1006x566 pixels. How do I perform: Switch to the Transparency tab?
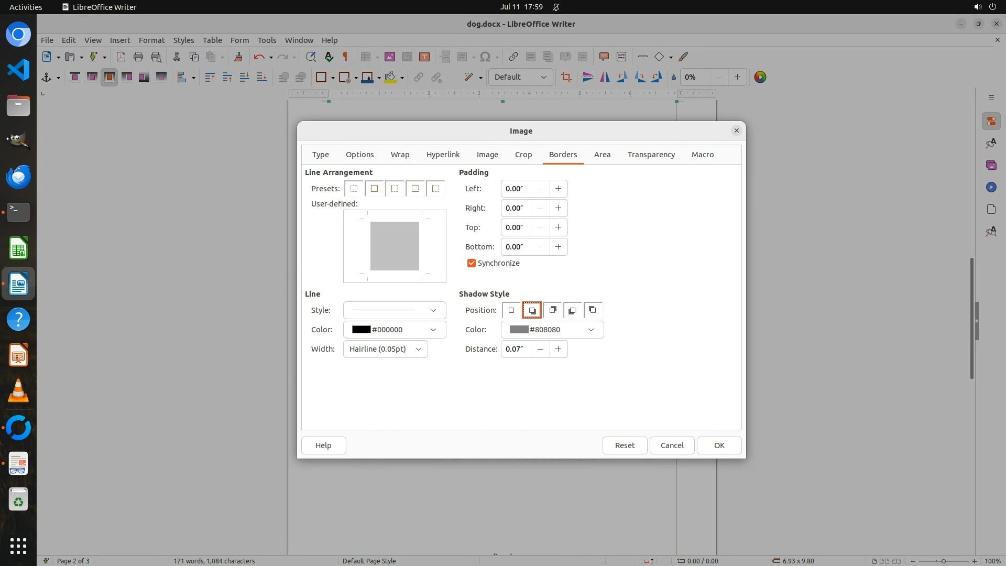(x=651, y=155)
